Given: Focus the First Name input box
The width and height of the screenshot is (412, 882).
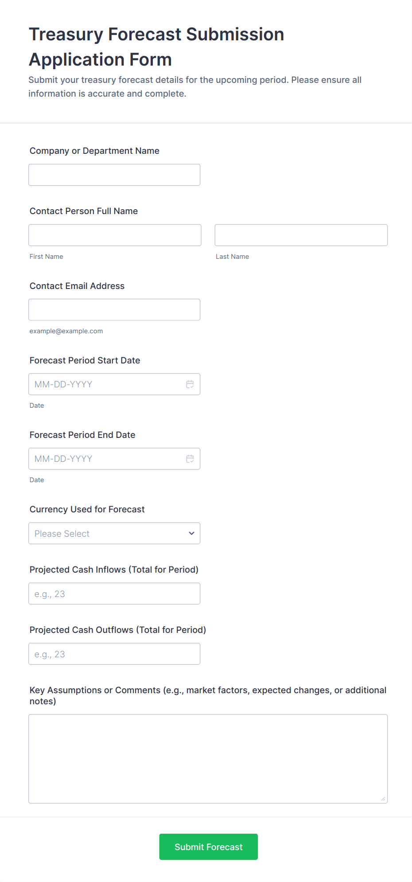Looking at the screenshot, I should tap(115, 235).
